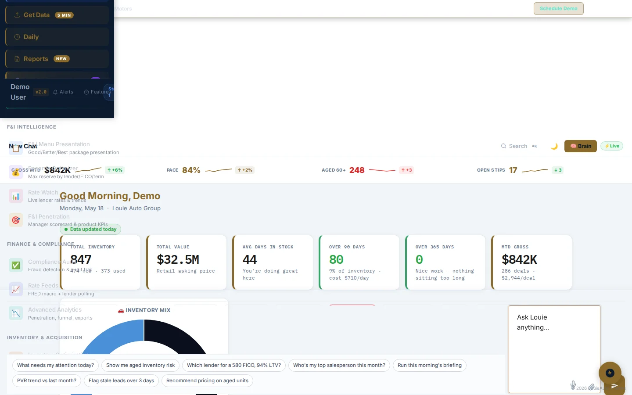Open the MTD Gross $842K card
Viewport: 632px width, 395px height.
(x=531, y=262)
